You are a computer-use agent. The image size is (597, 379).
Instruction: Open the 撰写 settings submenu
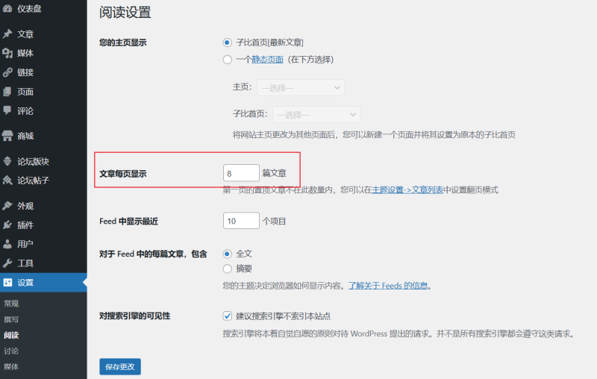pyautogui.click(x=11, y=319)
